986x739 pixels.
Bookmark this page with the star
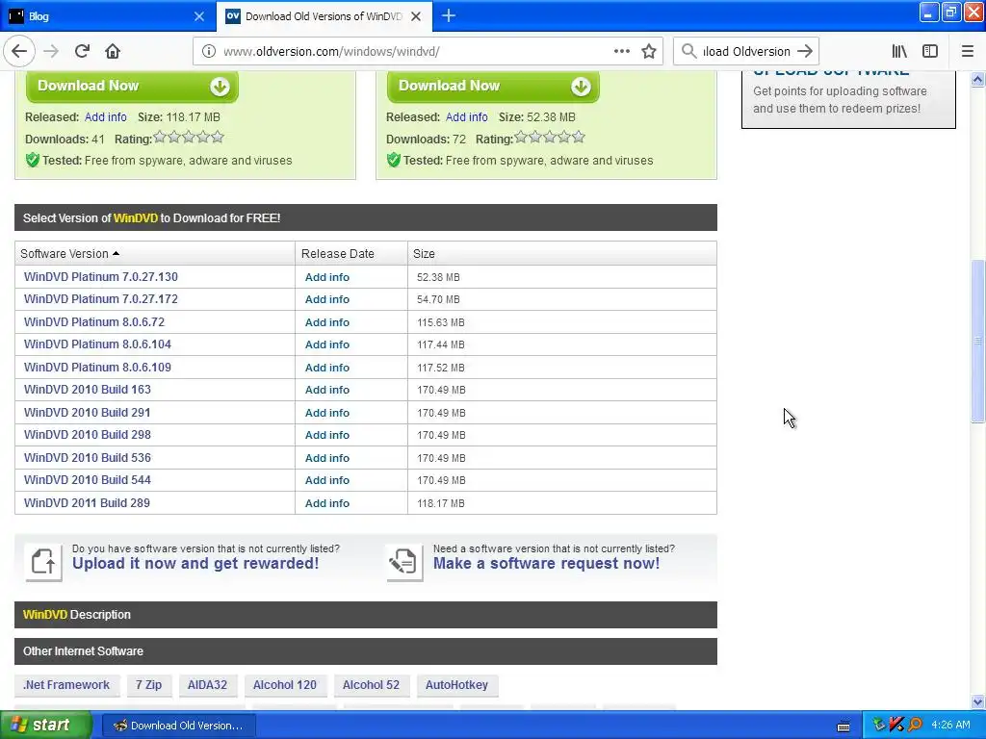(649, 52)
